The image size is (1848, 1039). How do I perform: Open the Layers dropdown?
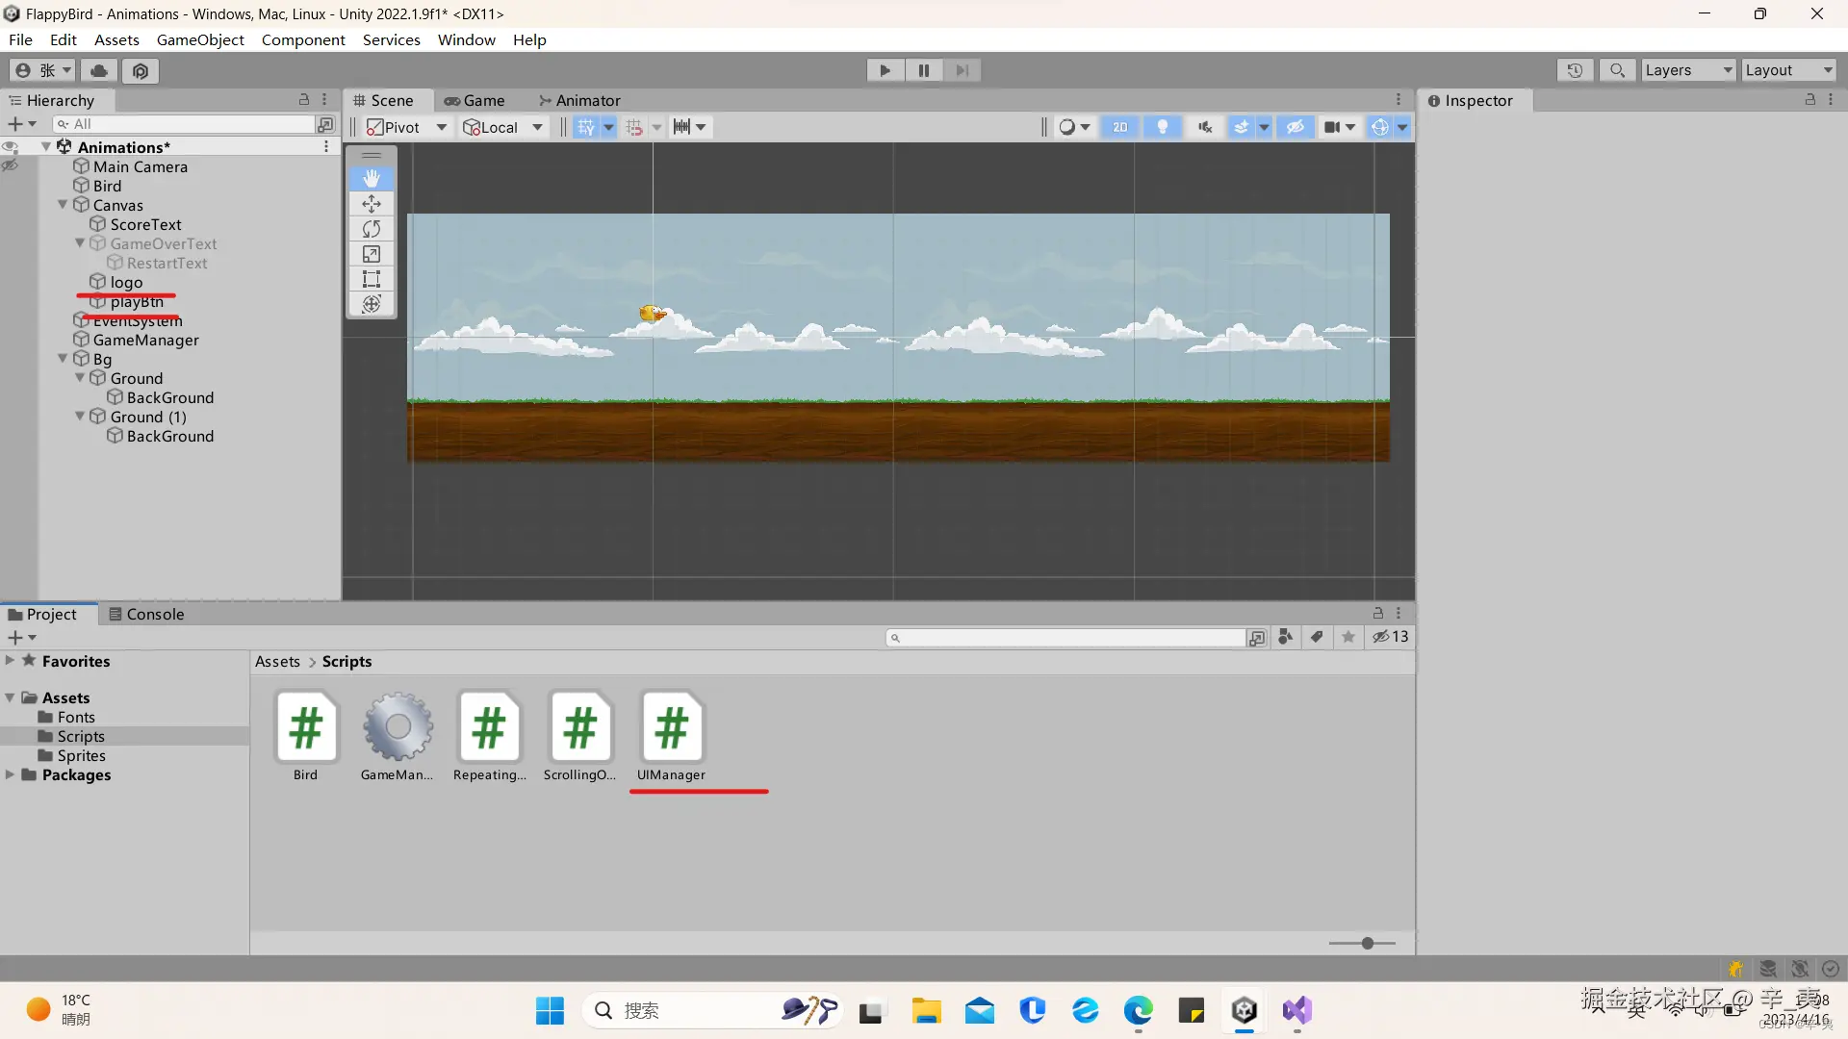click(x=1687, y=70)
